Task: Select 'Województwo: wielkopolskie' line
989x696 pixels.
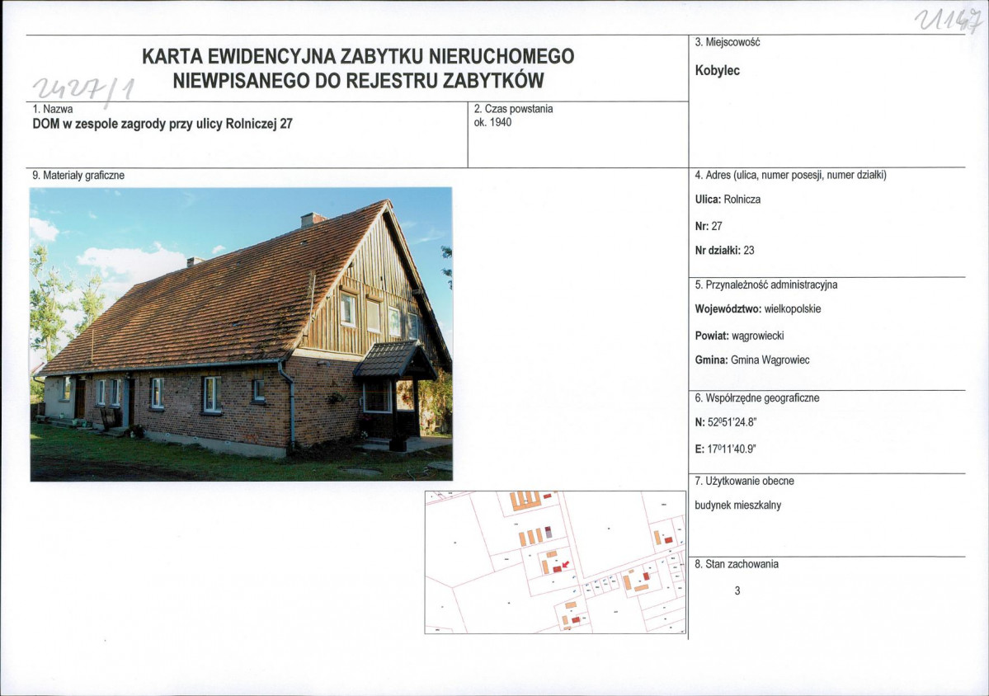Action: pyautogui.click(x=758, y=309)
